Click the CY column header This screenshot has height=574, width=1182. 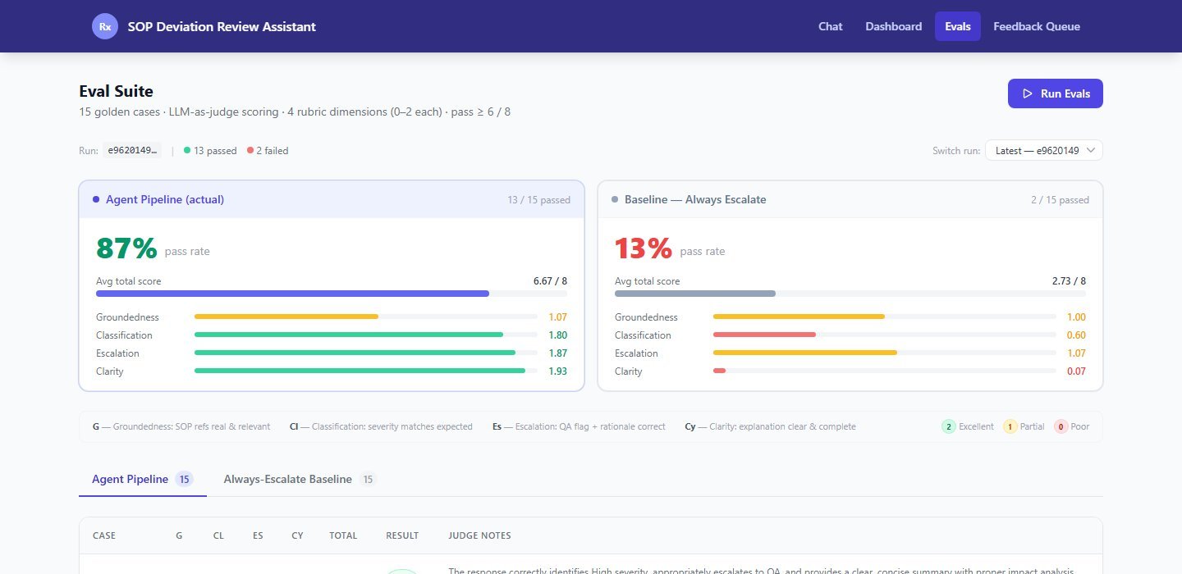click(x=297, y=535)
